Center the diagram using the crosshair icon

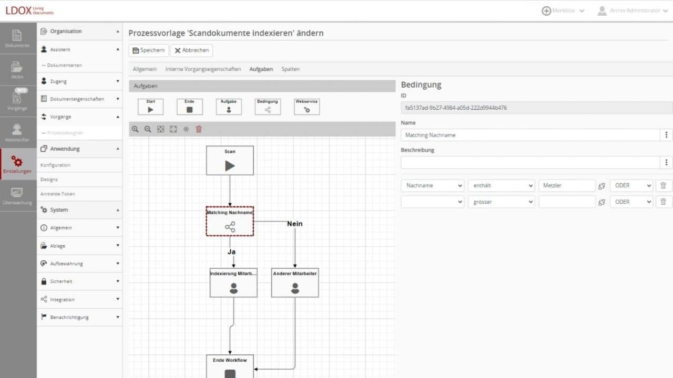tap(186, 129)
